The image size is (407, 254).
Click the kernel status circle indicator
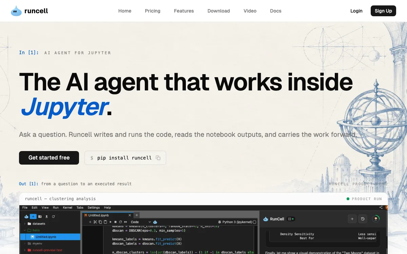point(255,222)
